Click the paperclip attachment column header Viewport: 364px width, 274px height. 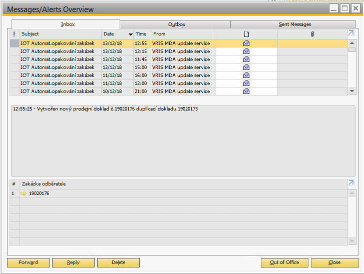(x=312, y=34)
